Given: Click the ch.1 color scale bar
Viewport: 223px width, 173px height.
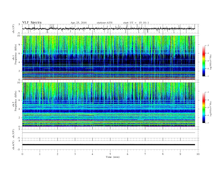Looking at the screenshot, I should pos(204,61).
